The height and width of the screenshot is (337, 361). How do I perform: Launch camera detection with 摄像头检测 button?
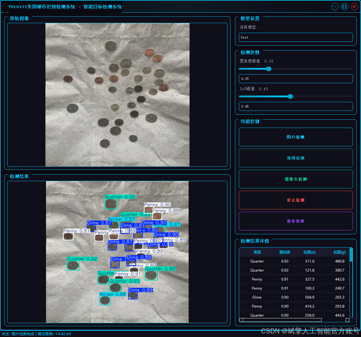(x=296, y=179)
